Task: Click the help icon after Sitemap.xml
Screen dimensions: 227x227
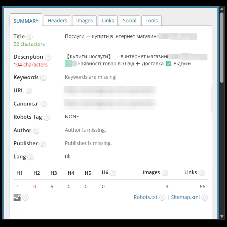Action: click(205, 198)
